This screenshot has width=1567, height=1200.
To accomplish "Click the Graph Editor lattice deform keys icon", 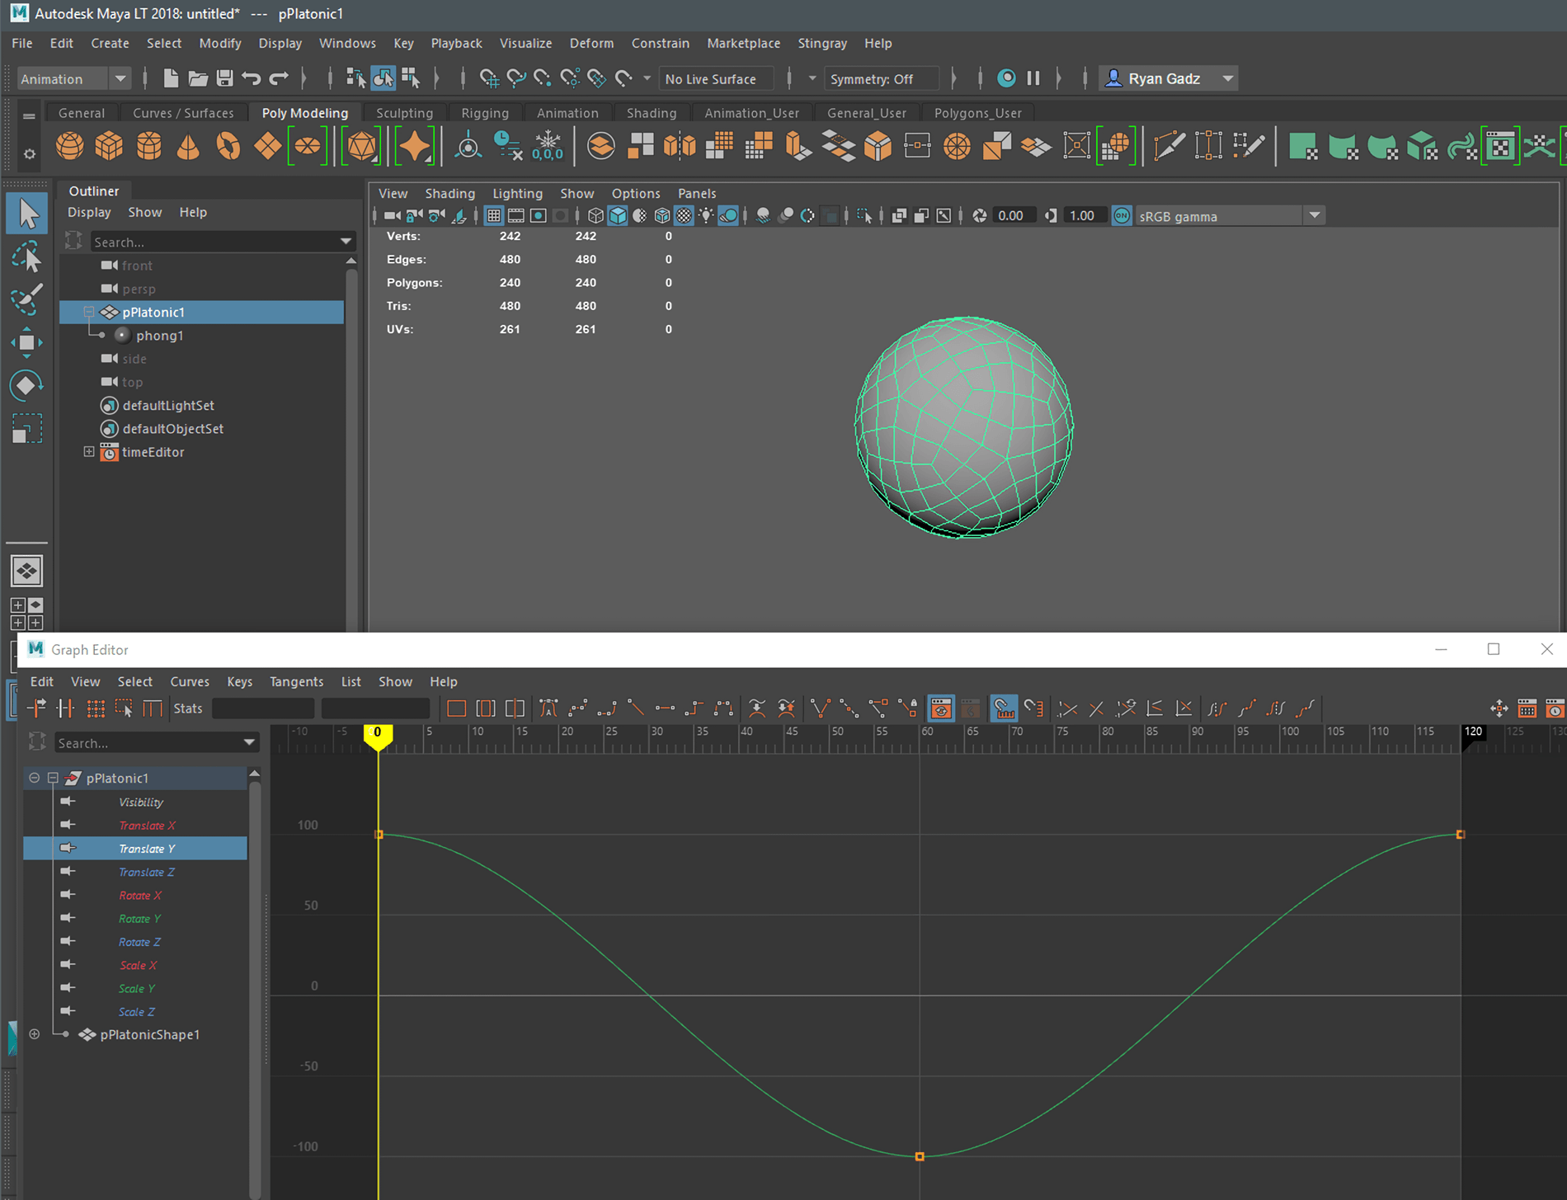I will [x=96, y=708].
